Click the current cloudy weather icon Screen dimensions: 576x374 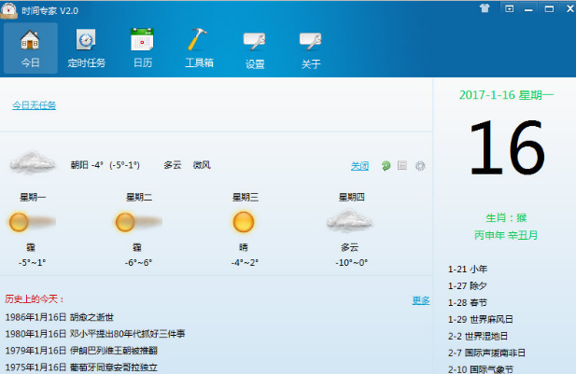point(33,162)
